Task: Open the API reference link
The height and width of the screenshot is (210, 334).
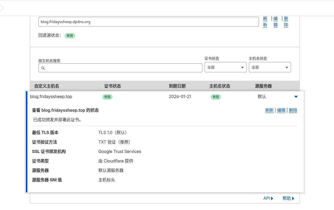Action: pos(266,198)
